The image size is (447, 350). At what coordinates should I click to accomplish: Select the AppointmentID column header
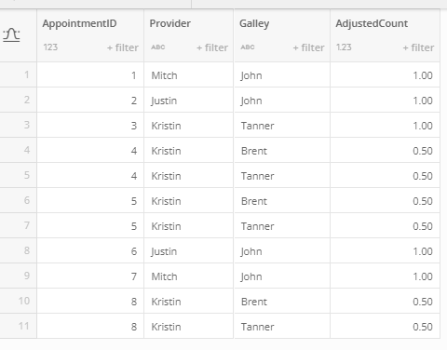click(x=79, y=23)
